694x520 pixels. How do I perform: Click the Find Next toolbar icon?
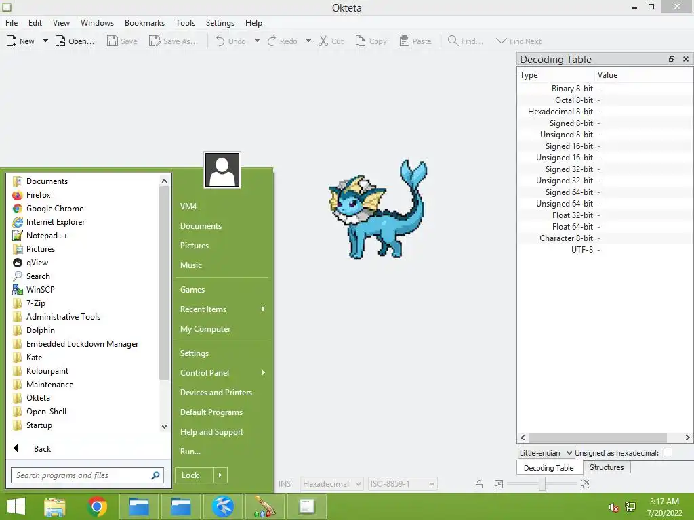(x=501, y=41)
